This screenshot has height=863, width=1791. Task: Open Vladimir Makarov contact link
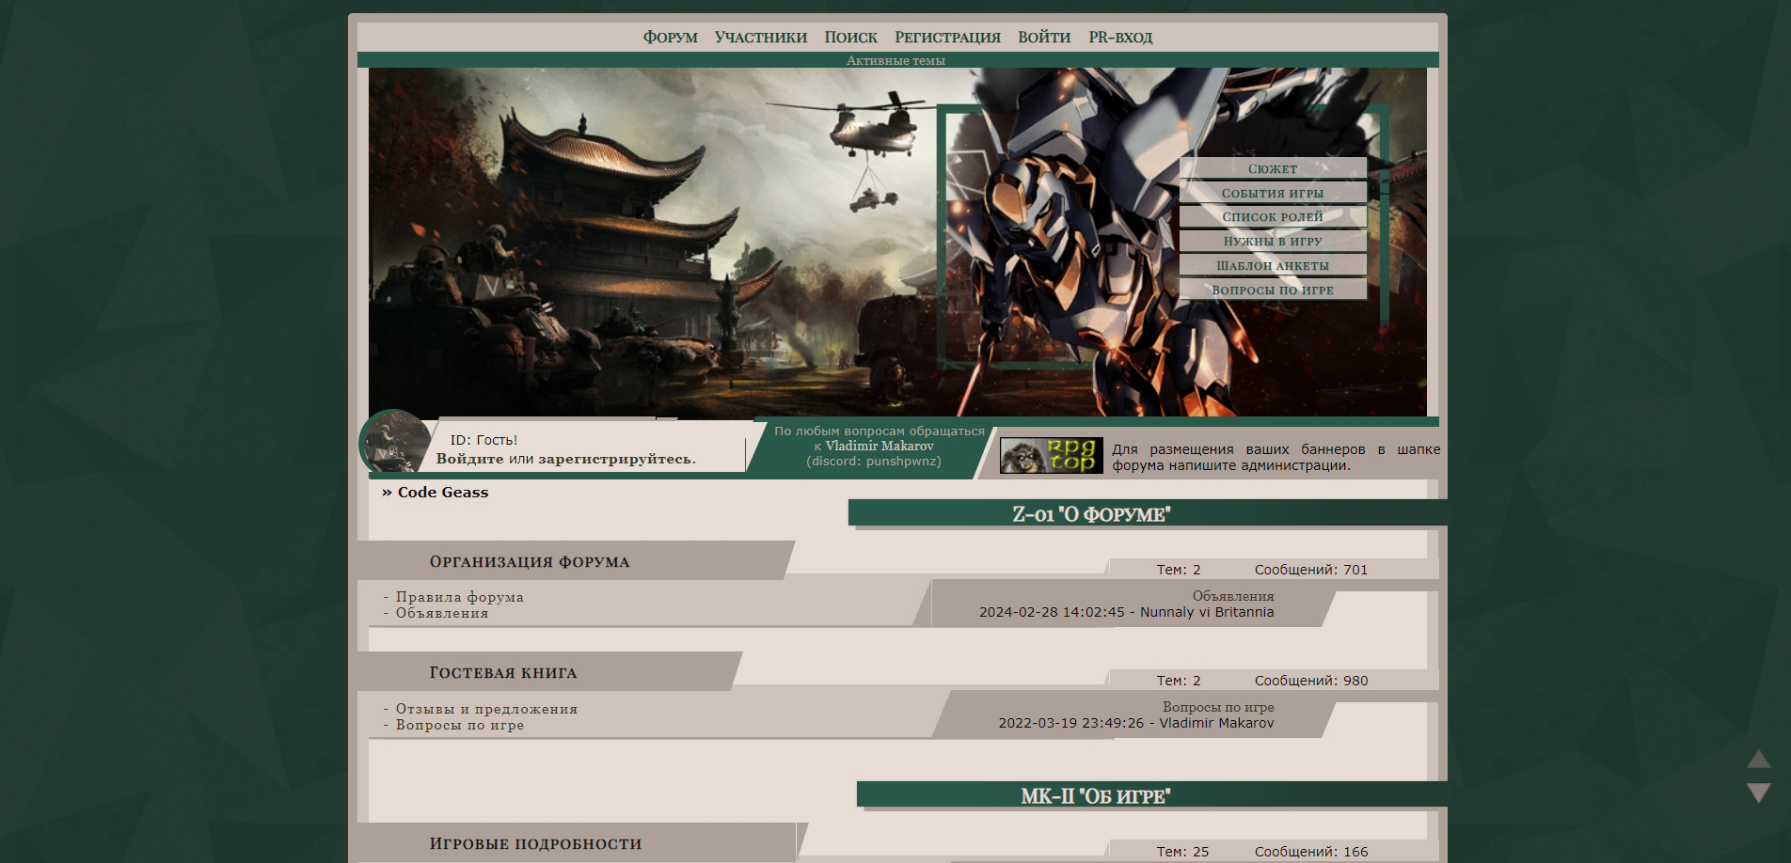(880, 446)
